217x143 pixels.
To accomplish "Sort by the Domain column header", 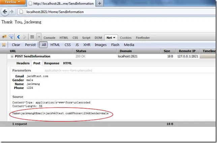I will [139, 51].
